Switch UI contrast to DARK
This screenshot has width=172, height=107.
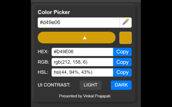[x=121, y=85]
